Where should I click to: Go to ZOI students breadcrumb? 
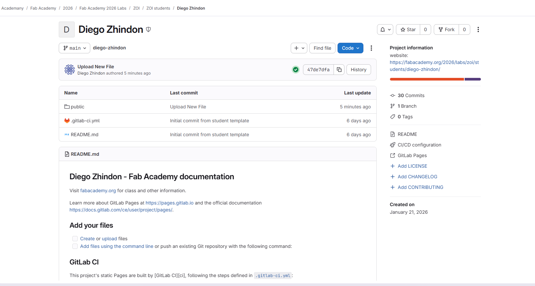pyautogui.click(x=158, y=8)
